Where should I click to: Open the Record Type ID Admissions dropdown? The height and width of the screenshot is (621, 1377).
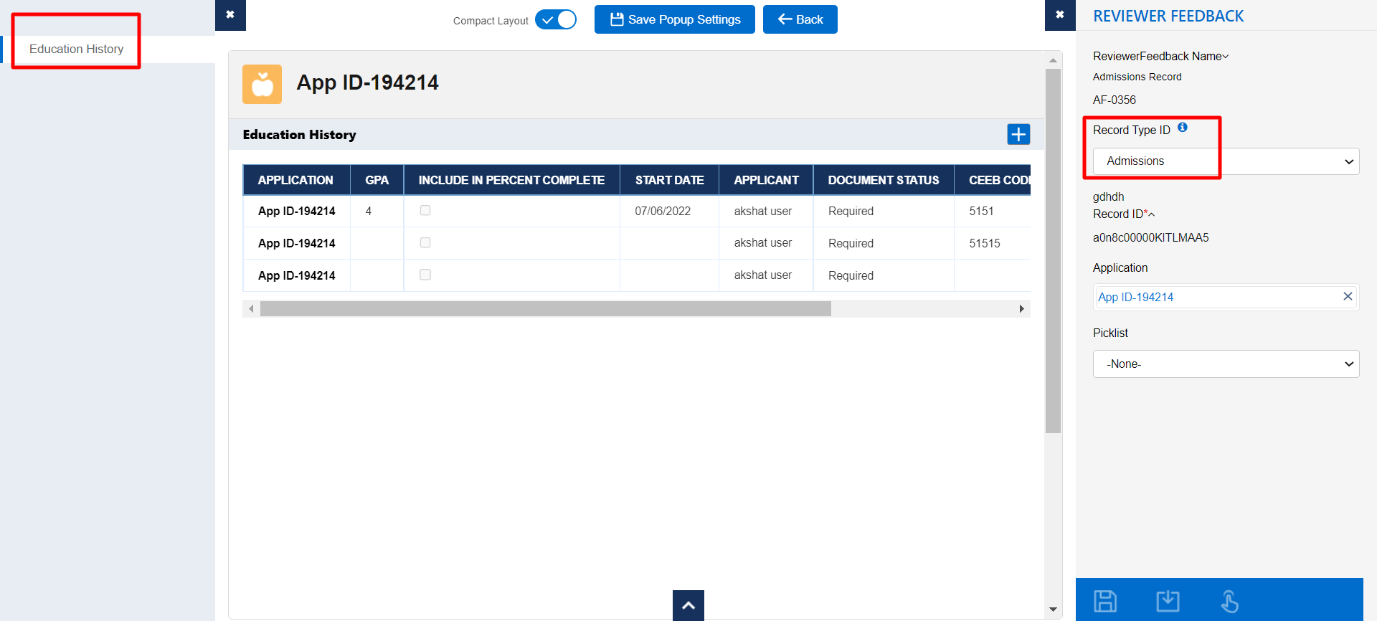[x=1226, y=161]
